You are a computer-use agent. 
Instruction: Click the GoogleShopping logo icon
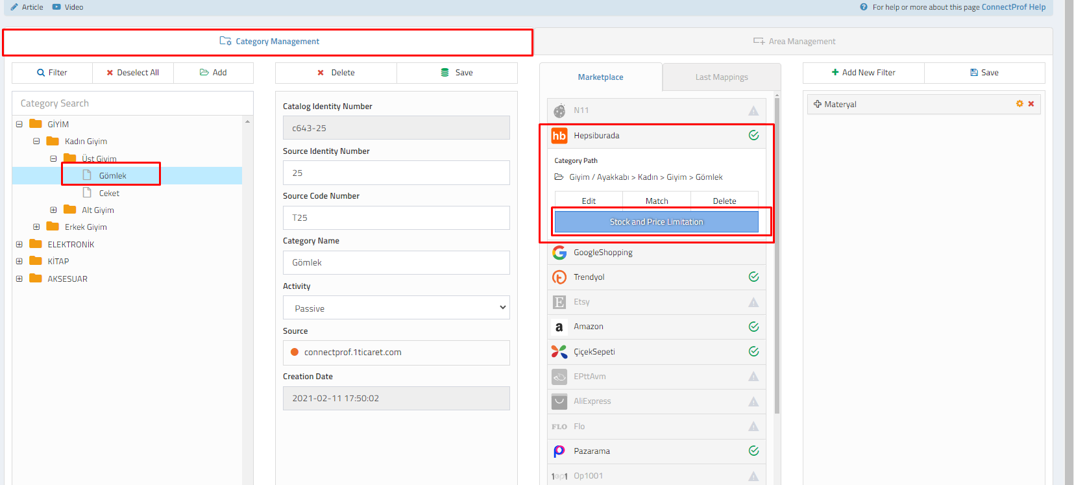559,253
